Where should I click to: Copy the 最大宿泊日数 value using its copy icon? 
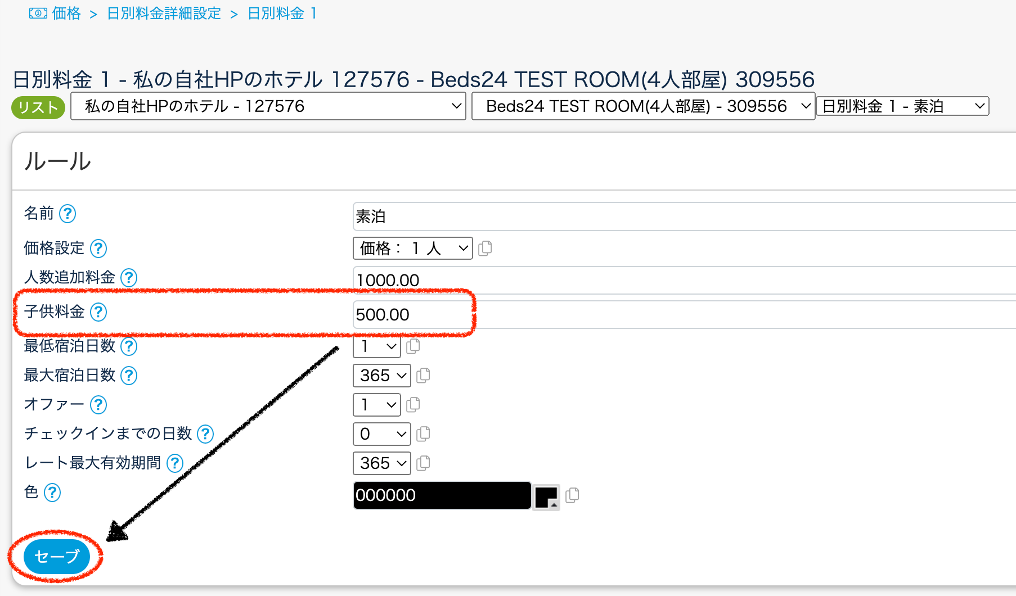click(x=424, y=376)
